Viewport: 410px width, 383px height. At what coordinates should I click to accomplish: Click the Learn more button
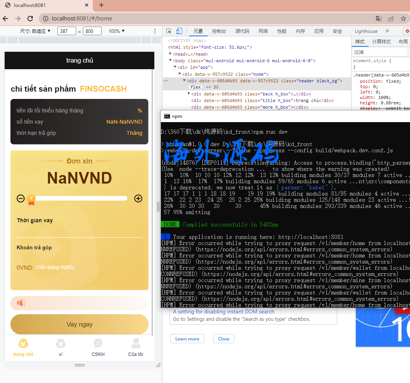coord(187,339)
